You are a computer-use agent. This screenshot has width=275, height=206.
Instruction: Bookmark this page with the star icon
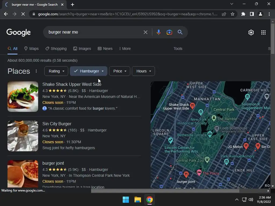233,14
